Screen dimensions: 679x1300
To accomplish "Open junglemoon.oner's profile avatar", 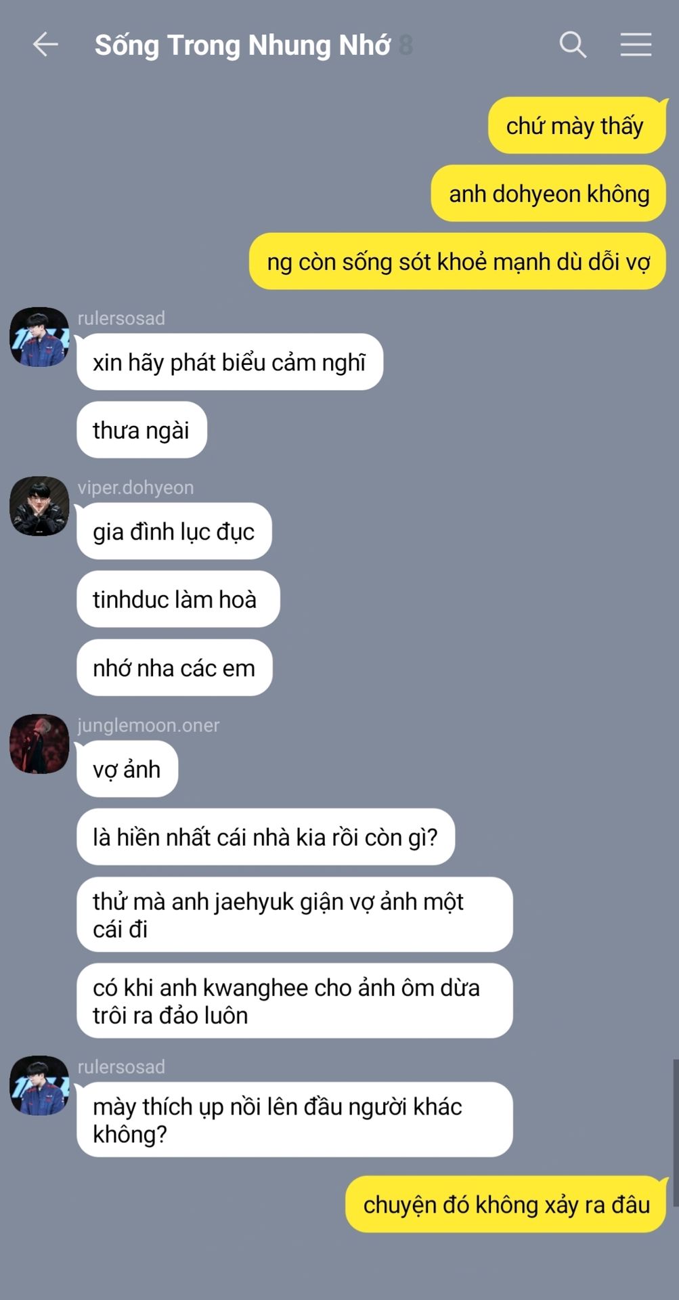I will pyautogui.click(x=39, y=743).
